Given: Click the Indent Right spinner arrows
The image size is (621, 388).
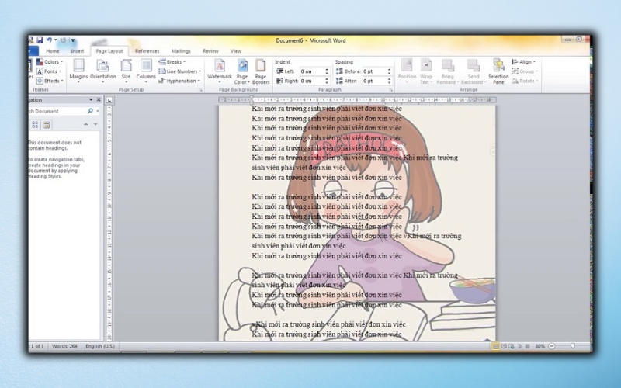Looking at the screenshot, I should tap(327, 81).
